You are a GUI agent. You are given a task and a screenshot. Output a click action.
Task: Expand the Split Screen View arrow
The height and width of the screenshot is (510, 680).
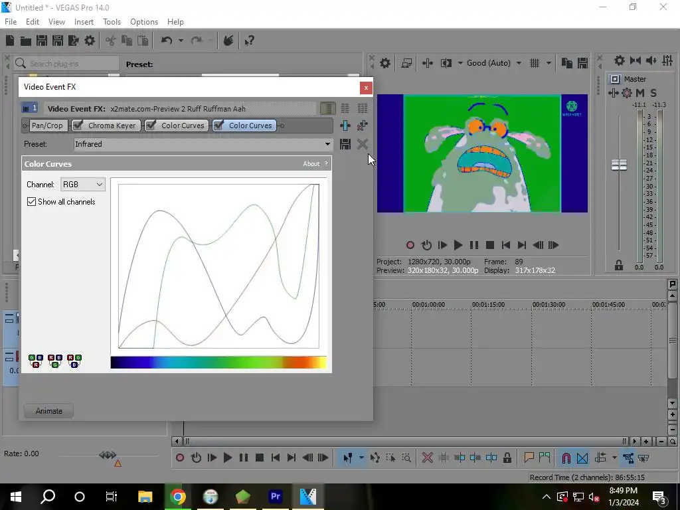[460, 63]
